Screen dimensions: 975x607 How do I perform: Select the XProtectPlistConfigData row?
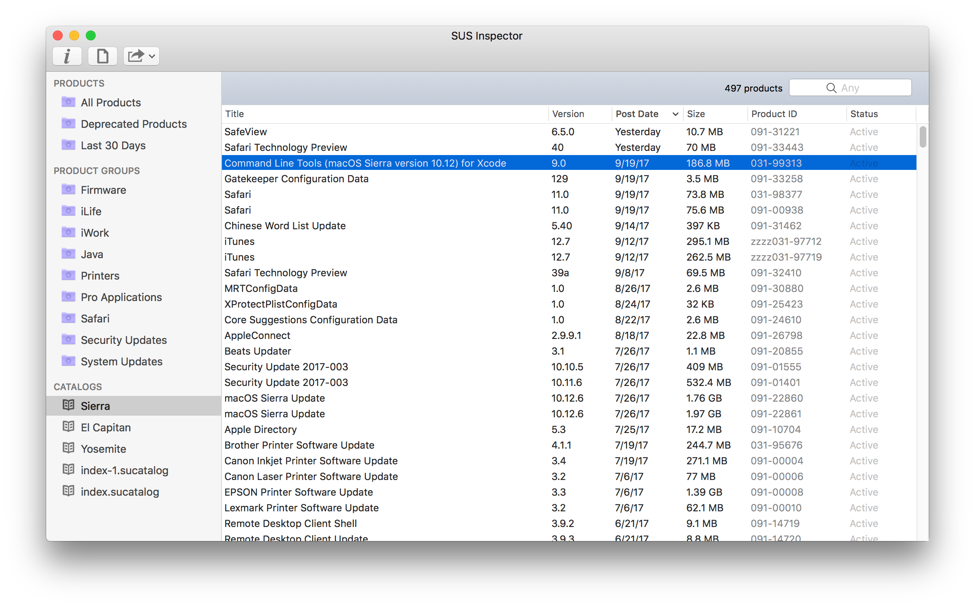click(569, 304)
